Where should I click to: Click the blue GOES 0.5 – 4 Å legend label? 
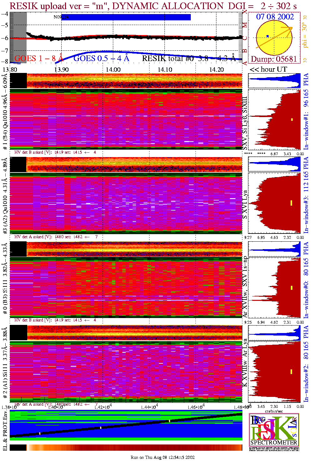click(x=101, y=59)
